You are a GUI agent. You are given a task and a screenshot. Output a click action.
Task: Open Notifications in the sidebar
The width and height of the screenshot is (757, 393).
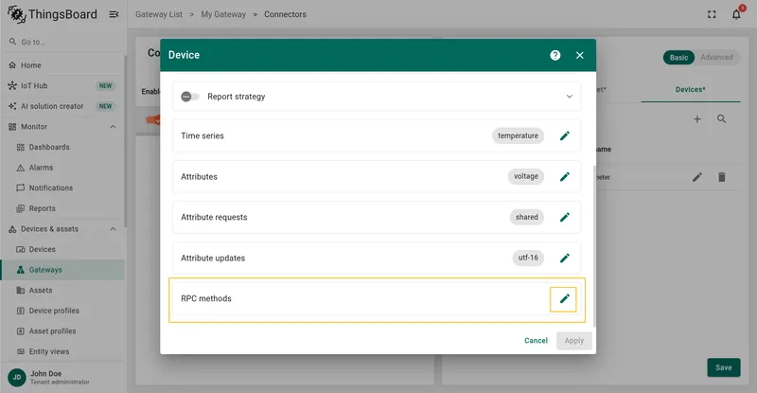click(62, 188)
